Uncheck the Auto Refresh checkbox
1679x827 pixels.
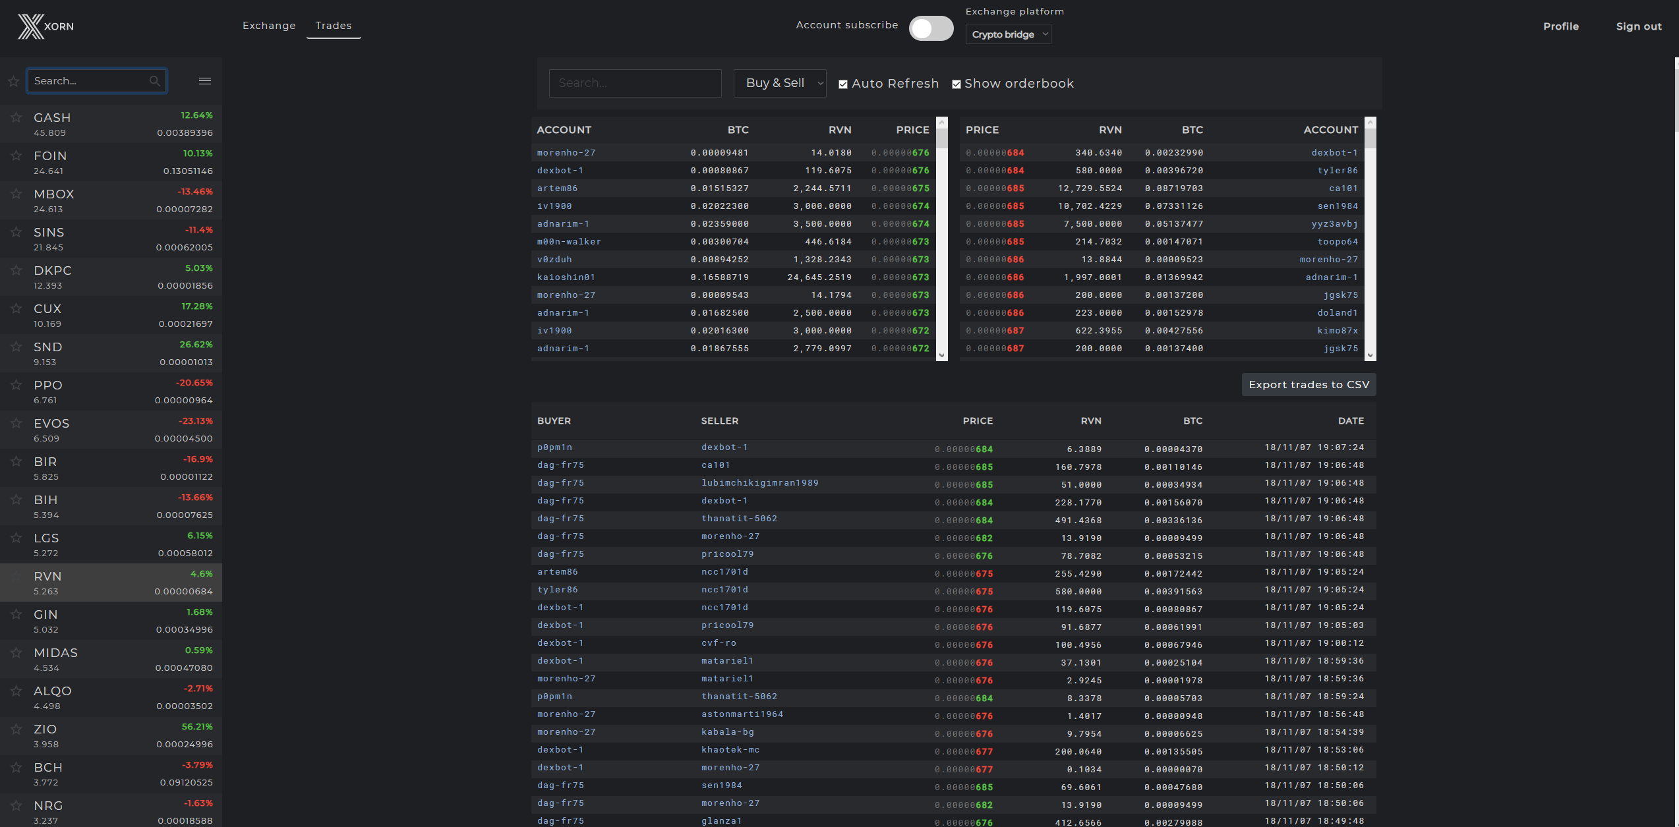point(843,84)
